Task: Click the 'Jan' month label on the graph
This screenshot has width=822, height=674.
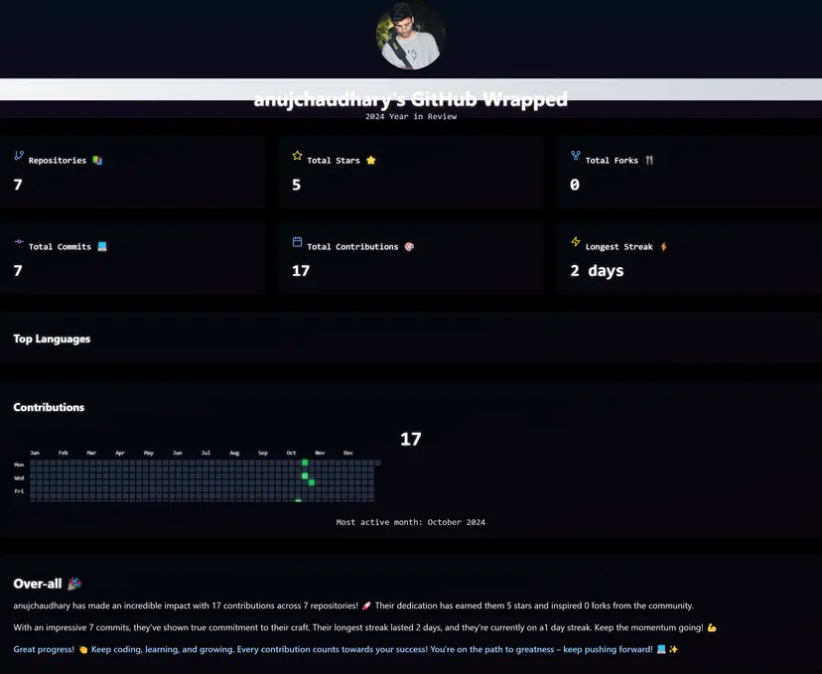Action: point(35,453)
